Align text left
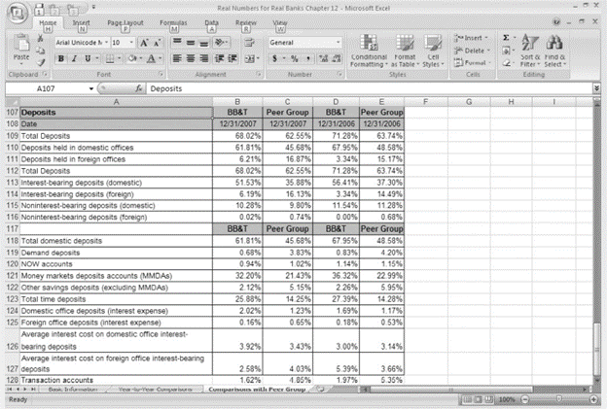 177,58
